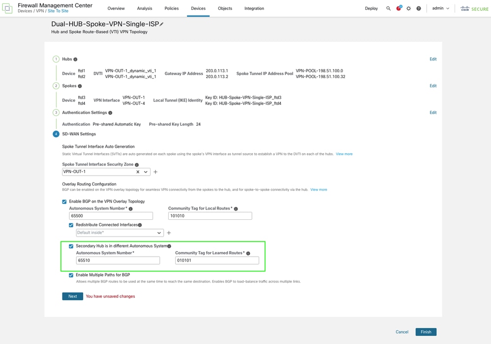Open the search magnifier icon

[388, 8]
